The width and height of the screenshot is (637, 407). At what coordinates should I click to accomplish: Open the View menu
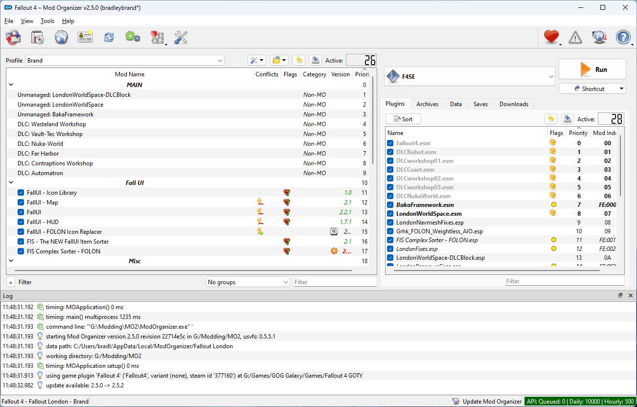[27, 21]
